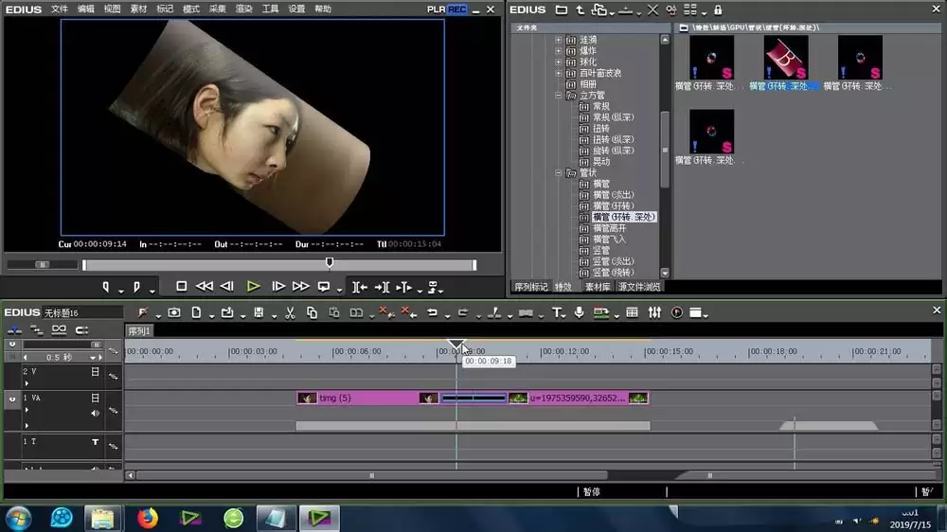
Task: Click the player position slider handle
Action: [x=330, y=263]
